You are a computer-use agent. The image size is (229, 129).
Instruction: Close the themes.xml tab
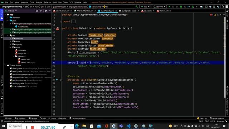[x=170, y=11]
